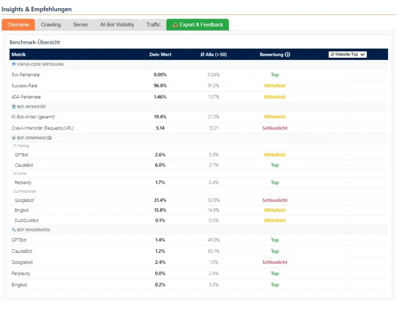Select the AI-Bot Visibility tab
This screenshot has width=400, height=312.
[x=117, y=24]
